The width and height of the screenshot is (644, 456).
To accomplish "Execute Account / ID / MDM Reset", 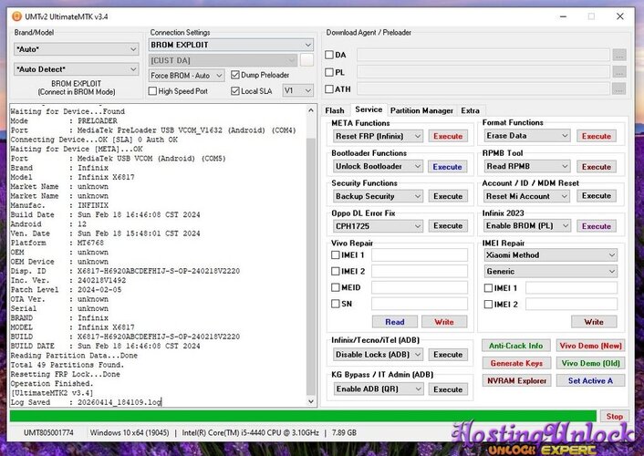I will pos(597,195).
